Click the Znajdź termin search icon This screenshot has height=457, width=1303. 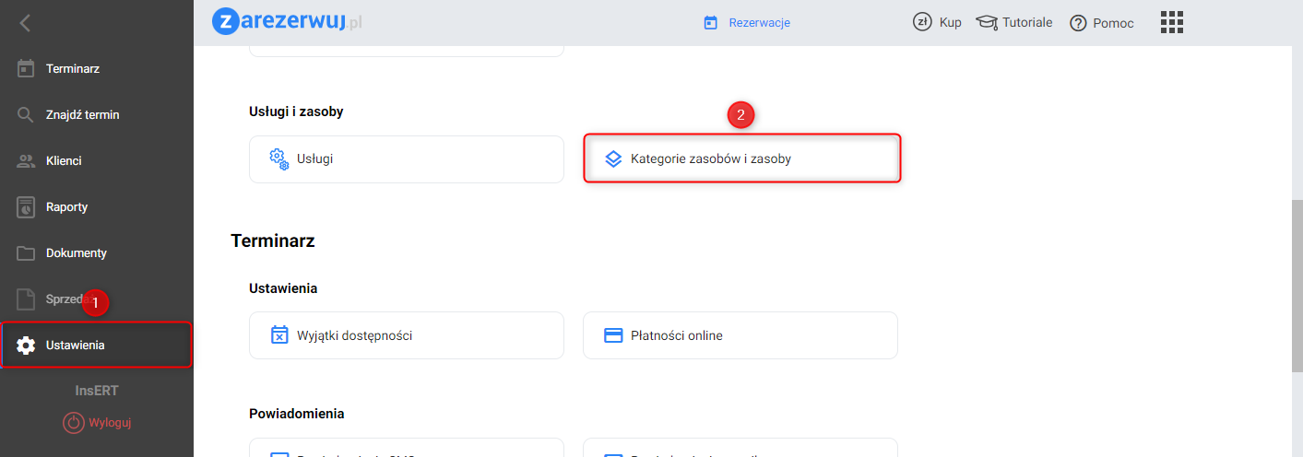pyautogui.click(x=26, y=115)
